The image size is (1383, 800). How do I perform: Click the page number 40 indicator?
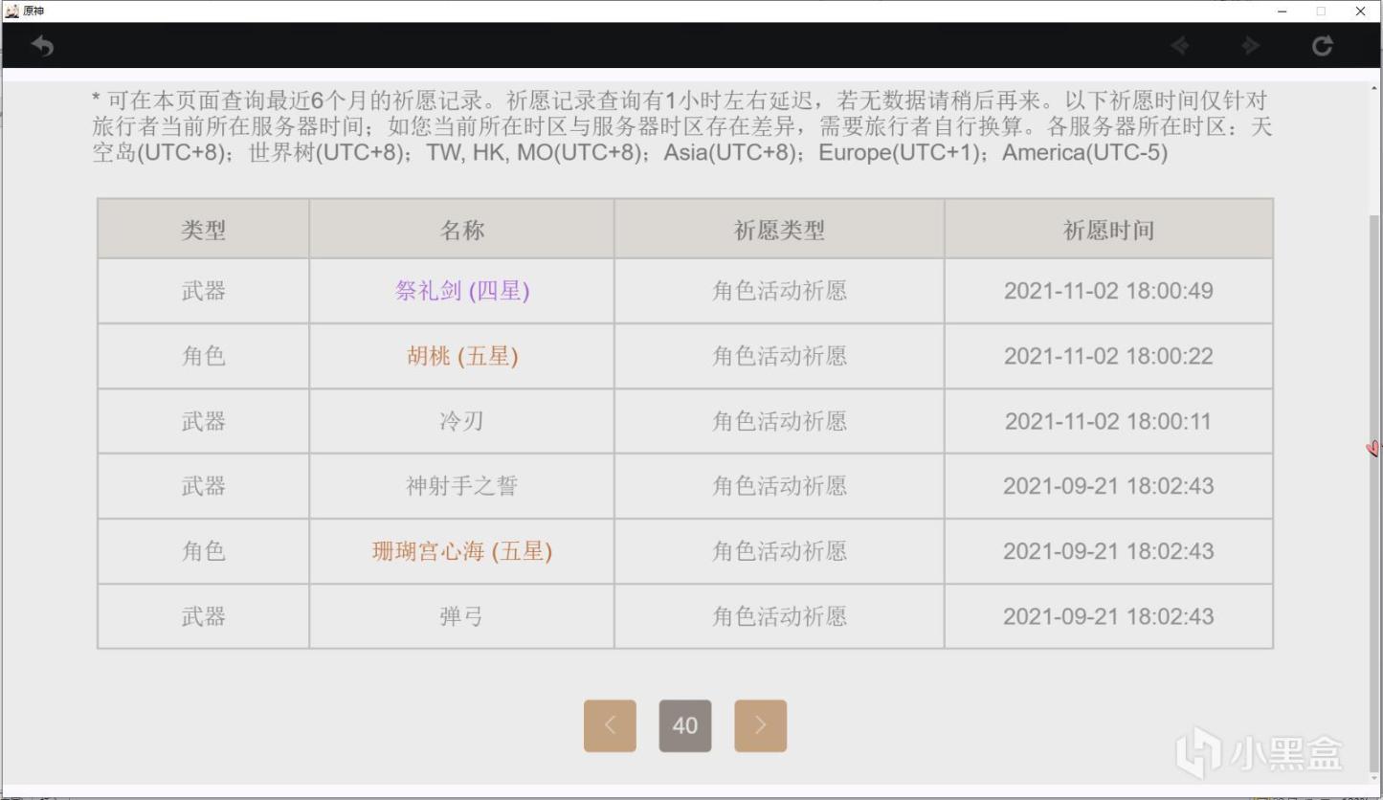(x=685, y=725)
